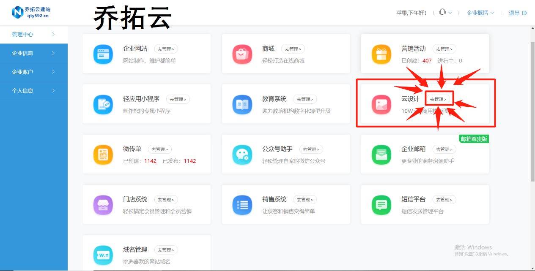Open 管理中心 in the sidebar
The height and width of the screenshot is (271, 535).
click(34, 35)
